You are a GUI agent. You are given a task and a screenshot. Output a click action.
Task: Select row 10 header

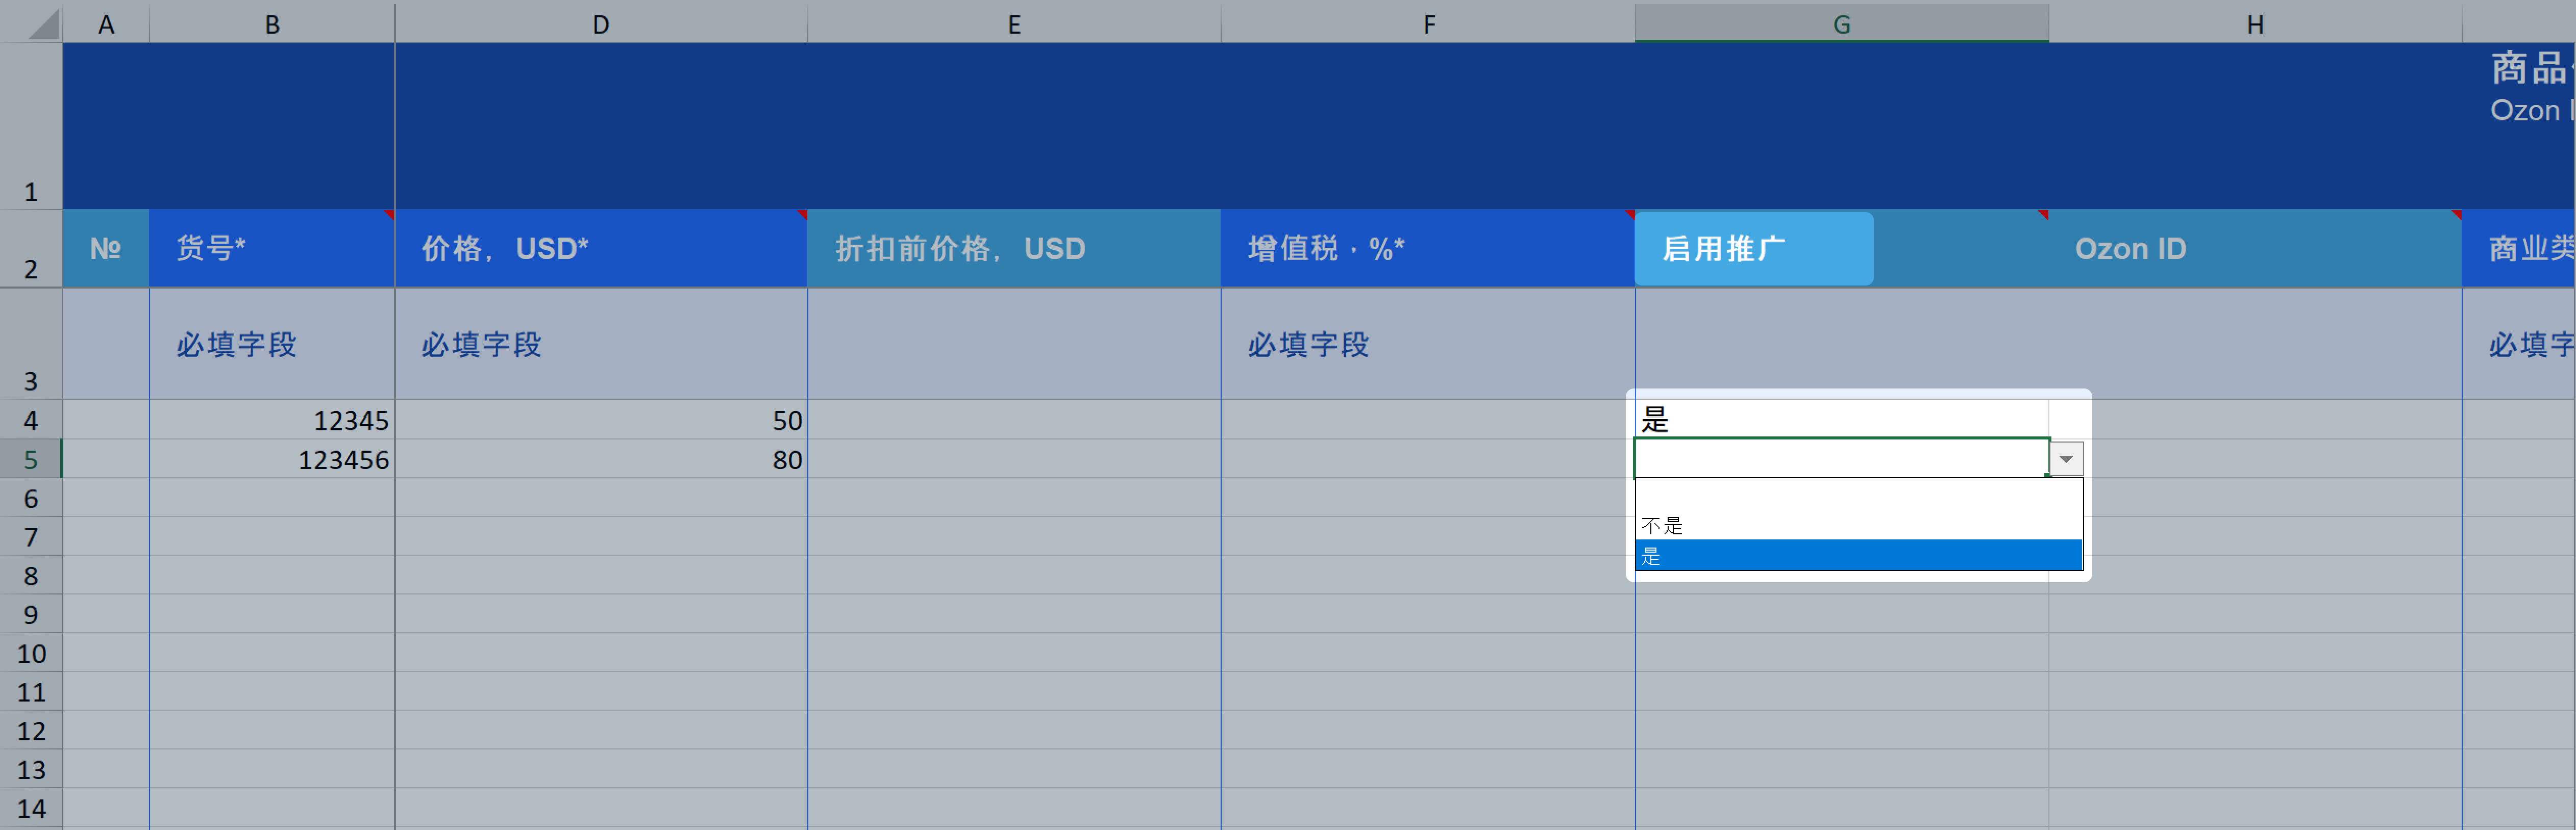pyautogui.click(x=31, y=653)
